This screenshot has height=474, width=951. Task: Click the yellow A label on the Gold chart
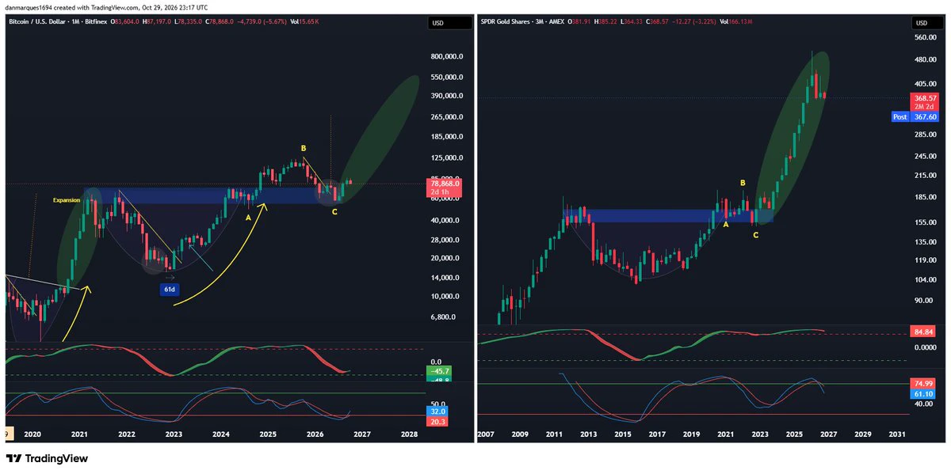(726, 224)
